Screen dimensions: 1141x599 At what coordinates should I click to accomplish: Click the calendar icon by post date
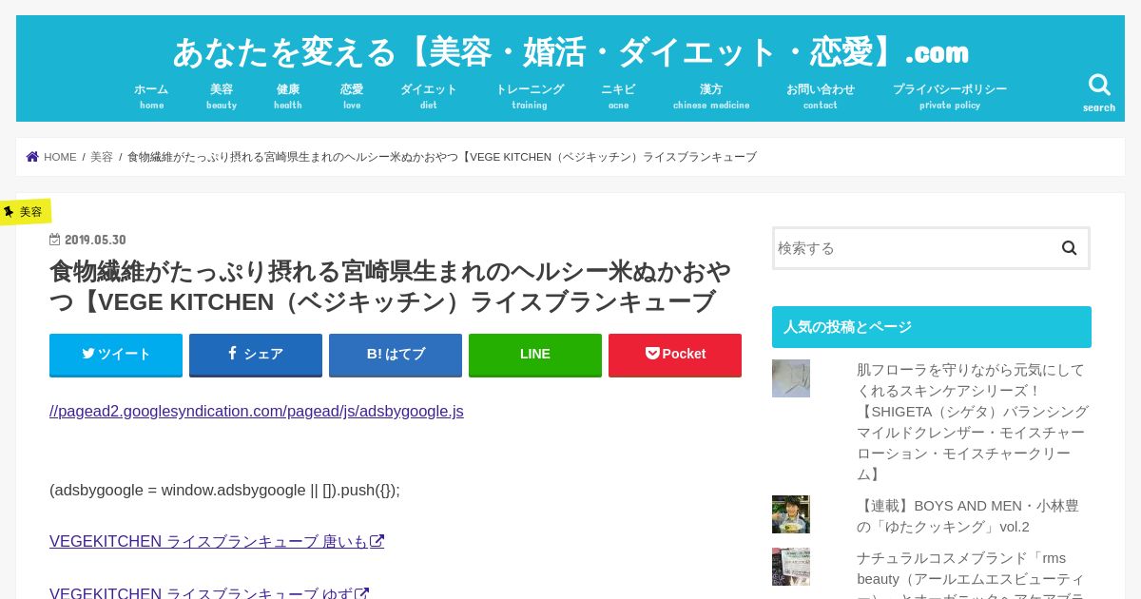click(55, 240)
